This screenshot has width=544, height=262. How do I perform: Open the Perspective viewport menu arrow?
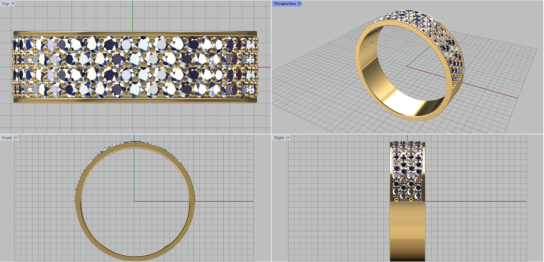300,4
